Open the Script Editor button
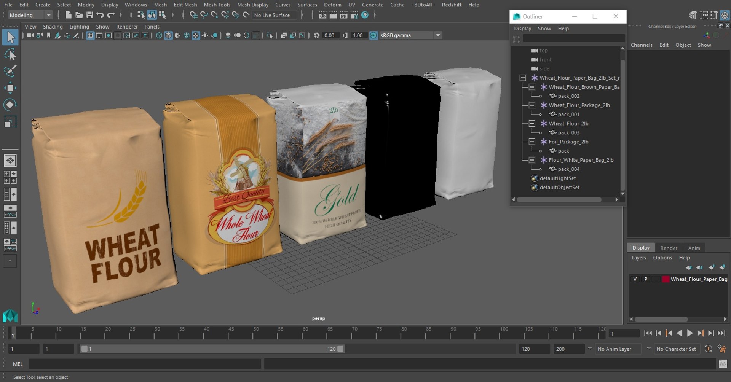 point(723,364)
